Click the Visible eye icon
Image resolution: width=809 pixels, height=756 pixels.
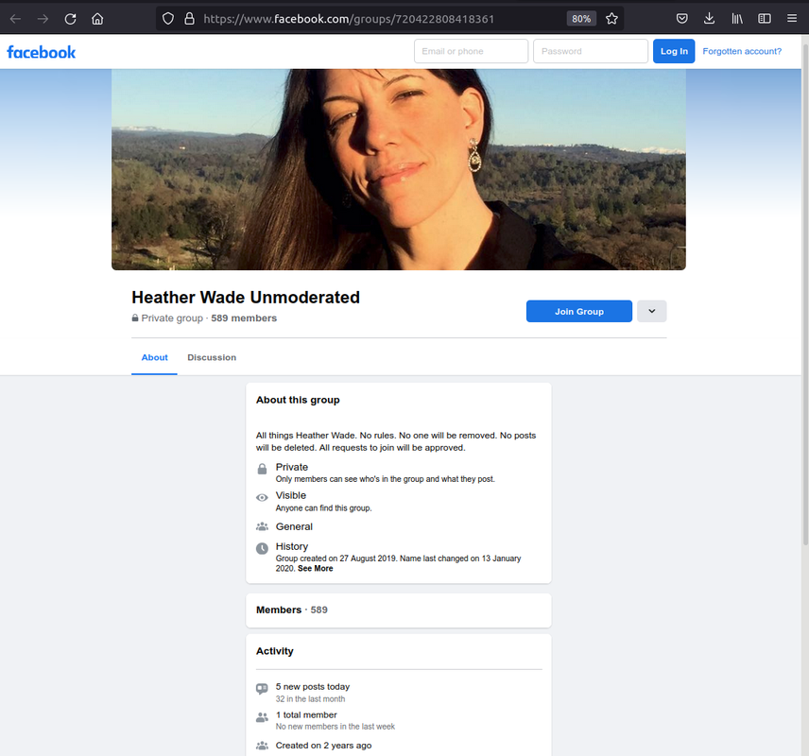[262, 497]
